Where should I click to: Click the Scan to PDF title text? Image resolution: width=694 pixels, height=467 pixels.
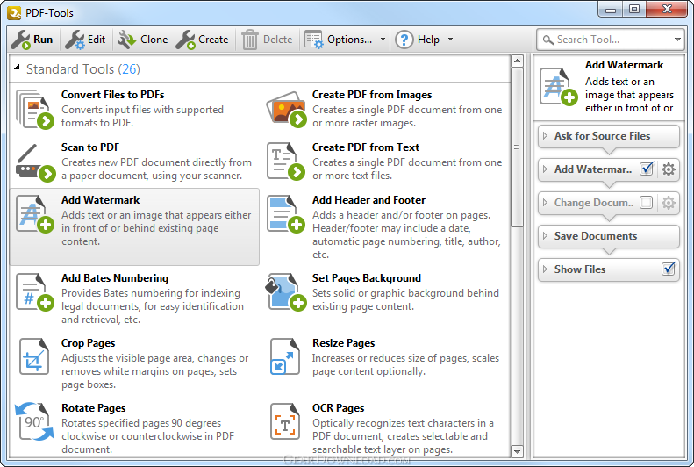pyautogui.click(x=90, y=147)
